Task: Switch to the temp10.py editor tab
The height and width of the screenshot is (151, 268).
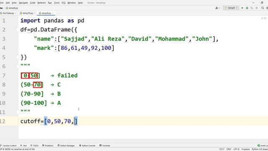Action: [28, 13]
